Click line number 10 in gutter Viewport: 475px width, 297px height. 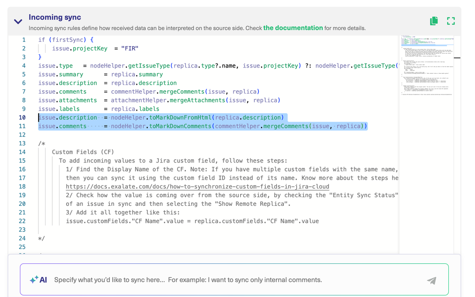[22, 117]
